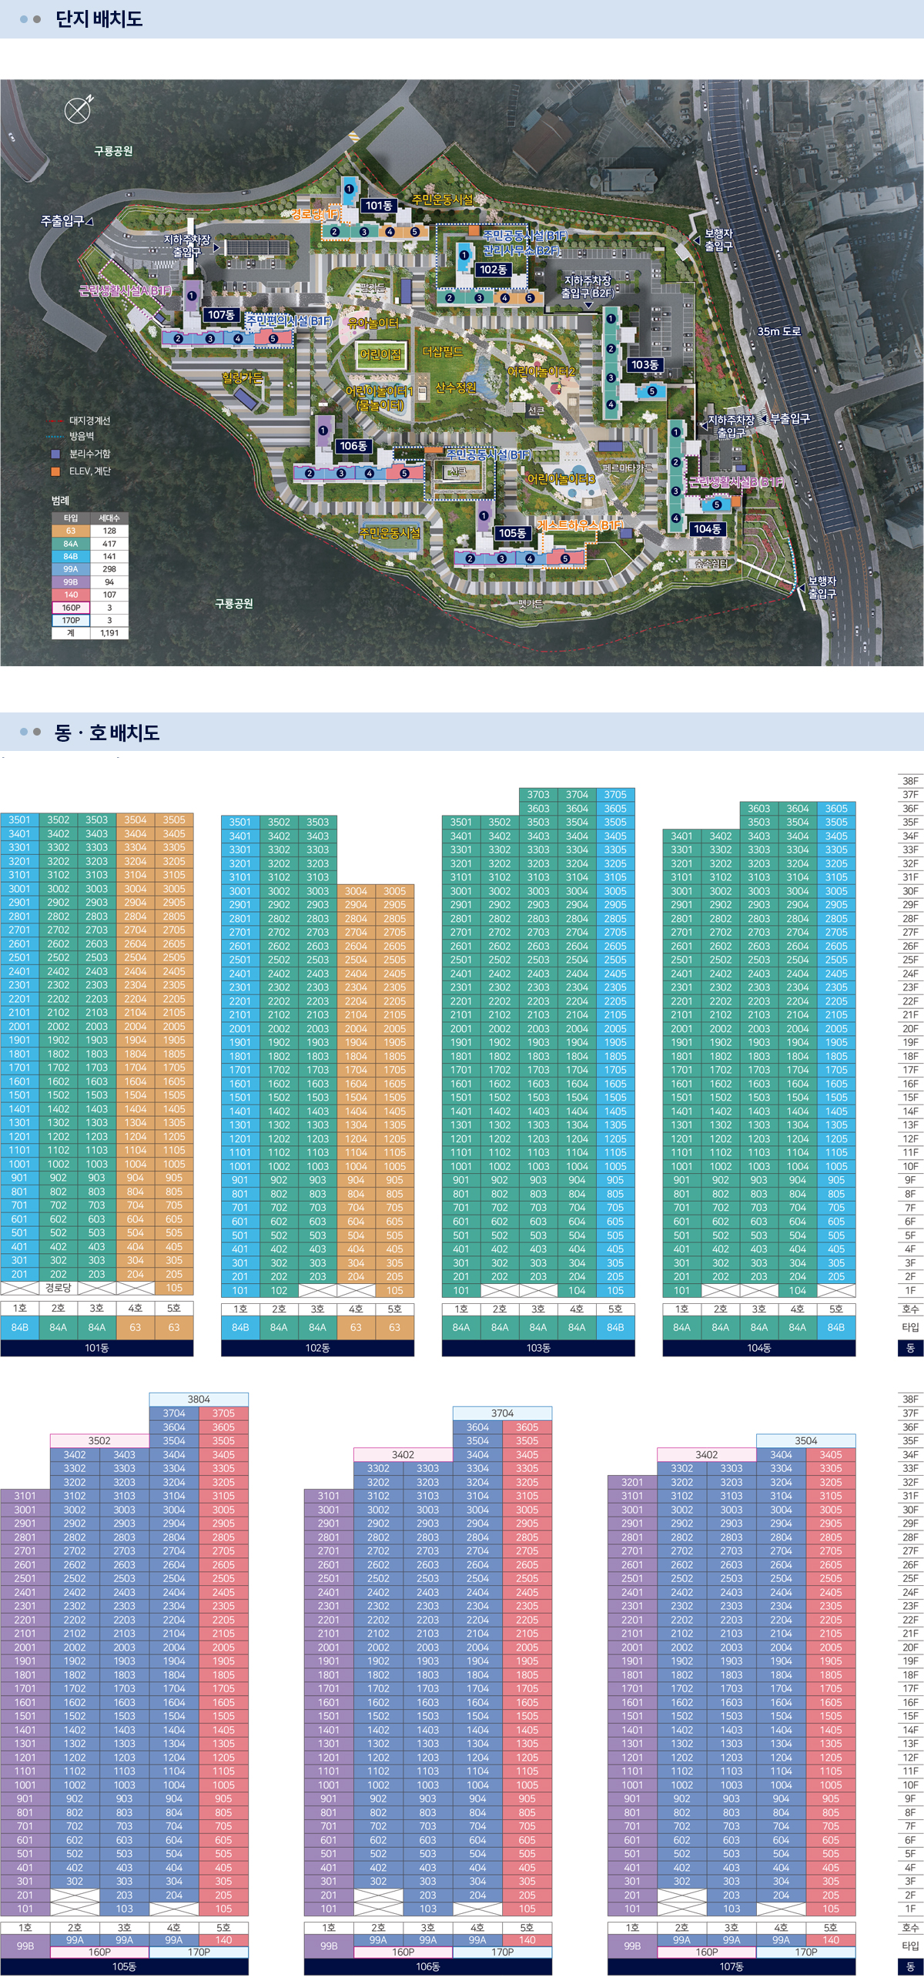Click circle number 1 on building 106동 map
Image resolution: width=924 pixels, height=1981 pixels.
click(x=323, y=431)
